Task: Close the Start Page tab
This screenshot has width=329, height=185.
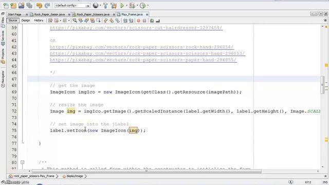Action: coord(27,14)
